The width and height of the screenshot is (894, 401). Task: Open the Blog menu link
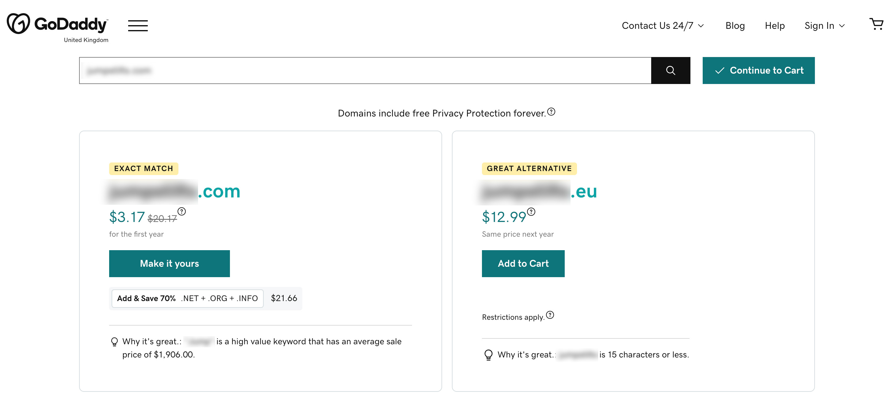click(x=735, y=26)
